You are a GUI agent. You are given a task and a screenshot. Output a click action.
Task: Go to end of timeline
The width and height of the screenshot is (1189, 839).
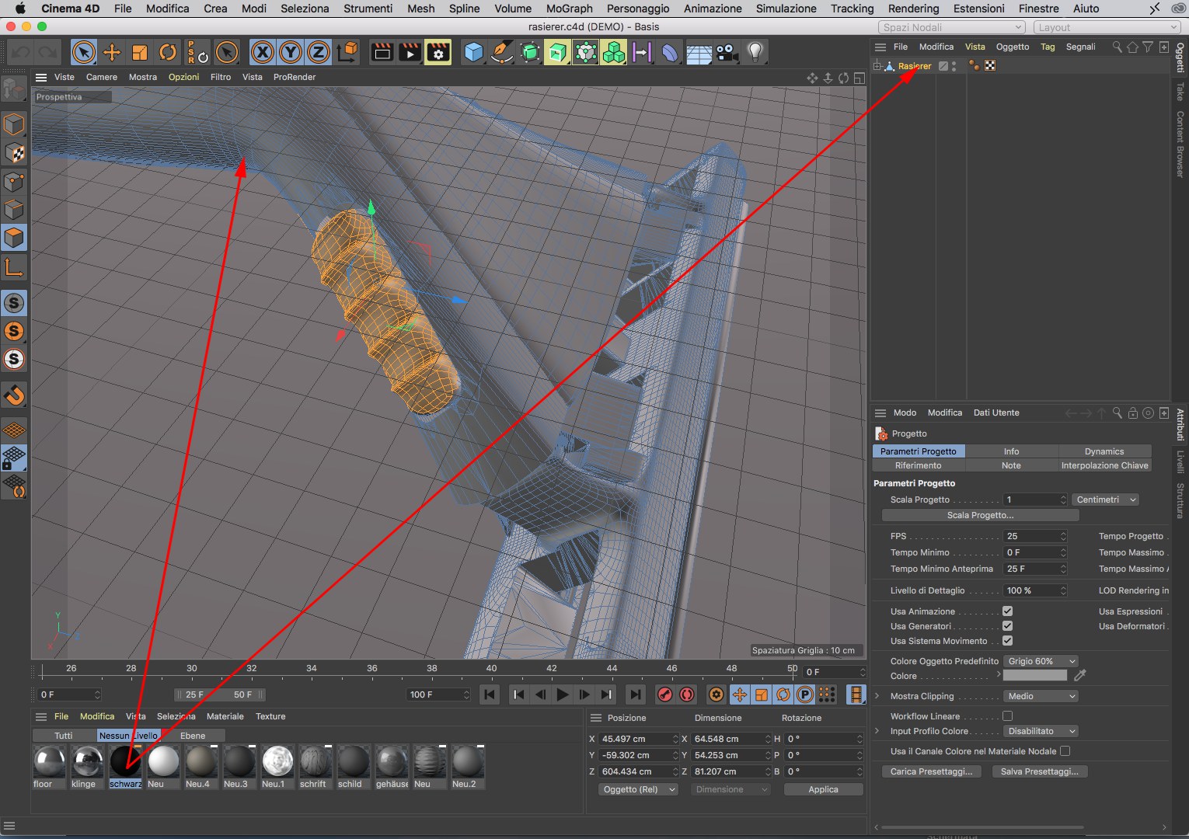(x=636, y=695)
